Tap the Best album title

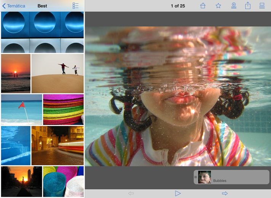pos(42,6)
